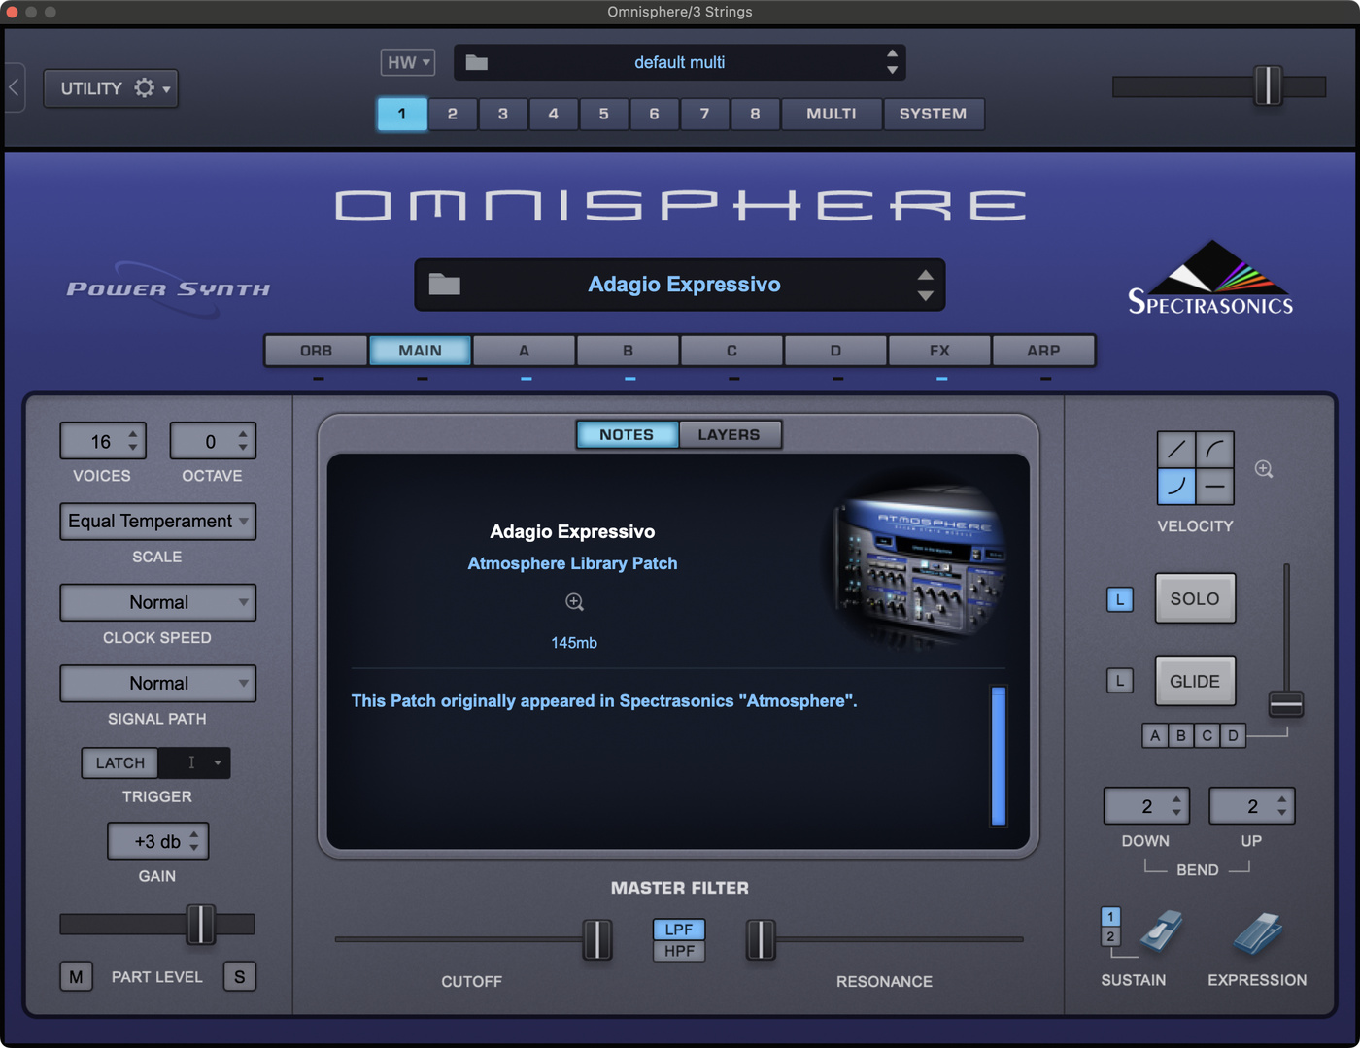Open layer A tab
Screen dimensions: 1360x1048
pos(525,351)
